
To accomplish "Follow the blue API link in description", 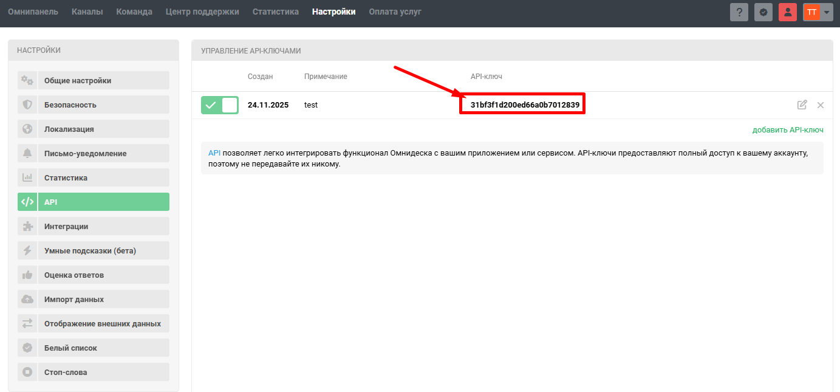I will 214,153.
